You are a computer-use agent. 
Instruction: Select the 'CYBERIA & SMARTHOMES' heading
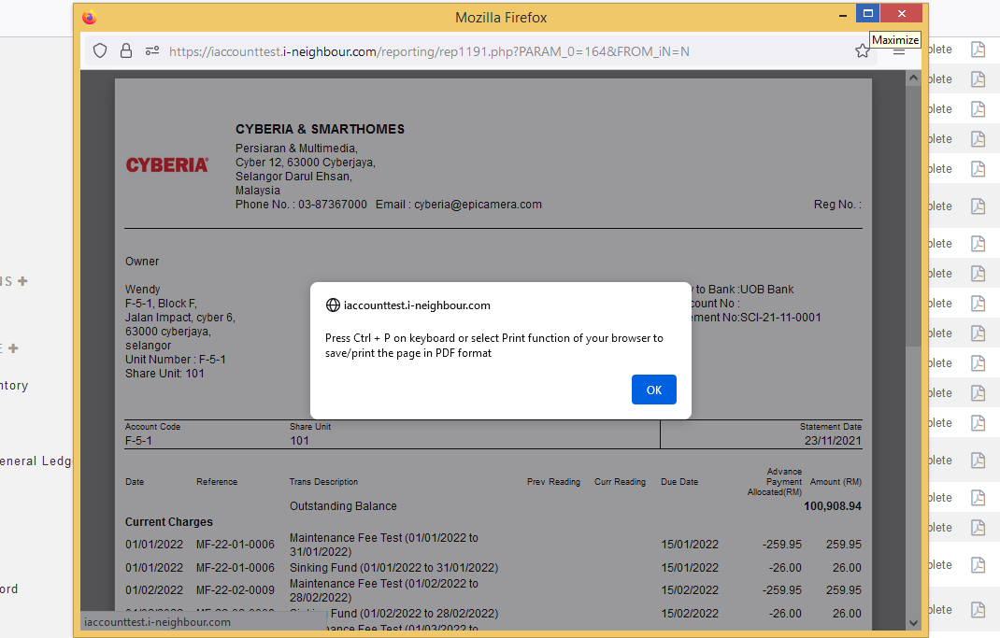pyautogui.click(x=321, y=130)
